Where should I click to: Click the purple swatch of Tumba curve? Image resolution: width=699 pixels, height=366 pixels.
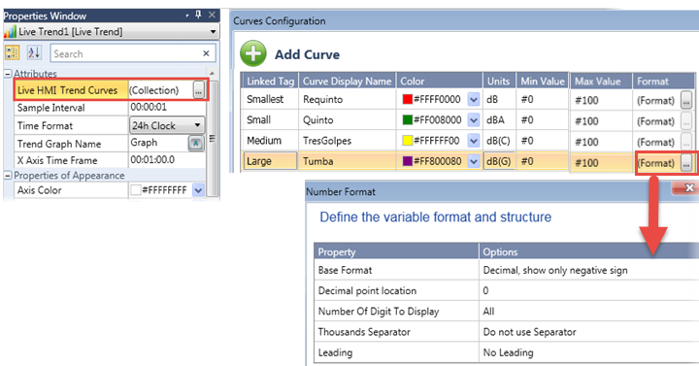408,161
